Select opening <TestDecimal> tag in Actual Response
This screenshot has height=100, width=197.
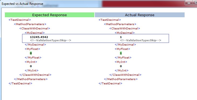(x=110, y=20)
